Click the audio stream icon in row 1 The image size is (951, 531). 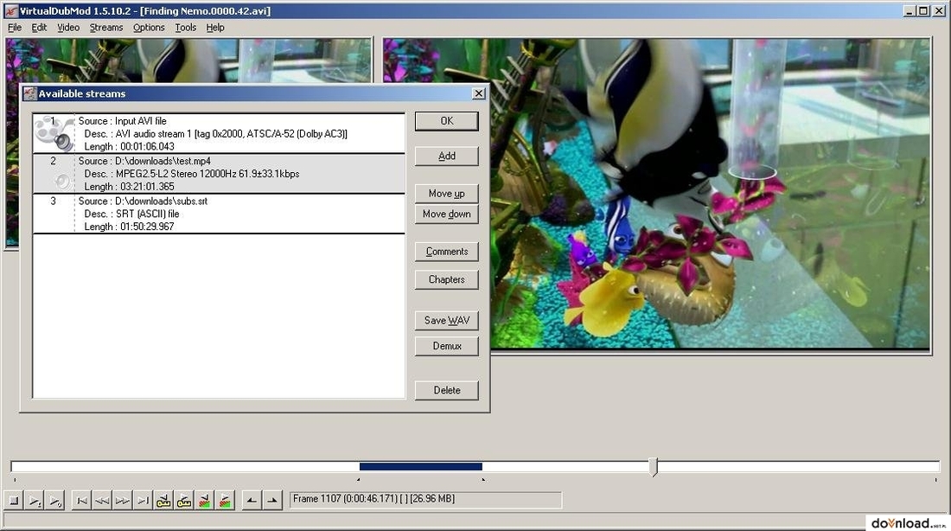coord(54,133)
